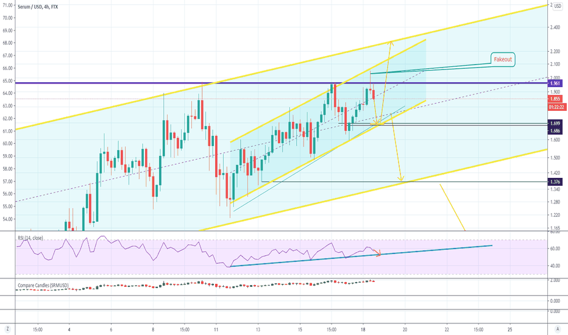Click date 11 on time axis
This screenshot has width=568, height=335.
[216, 330]
